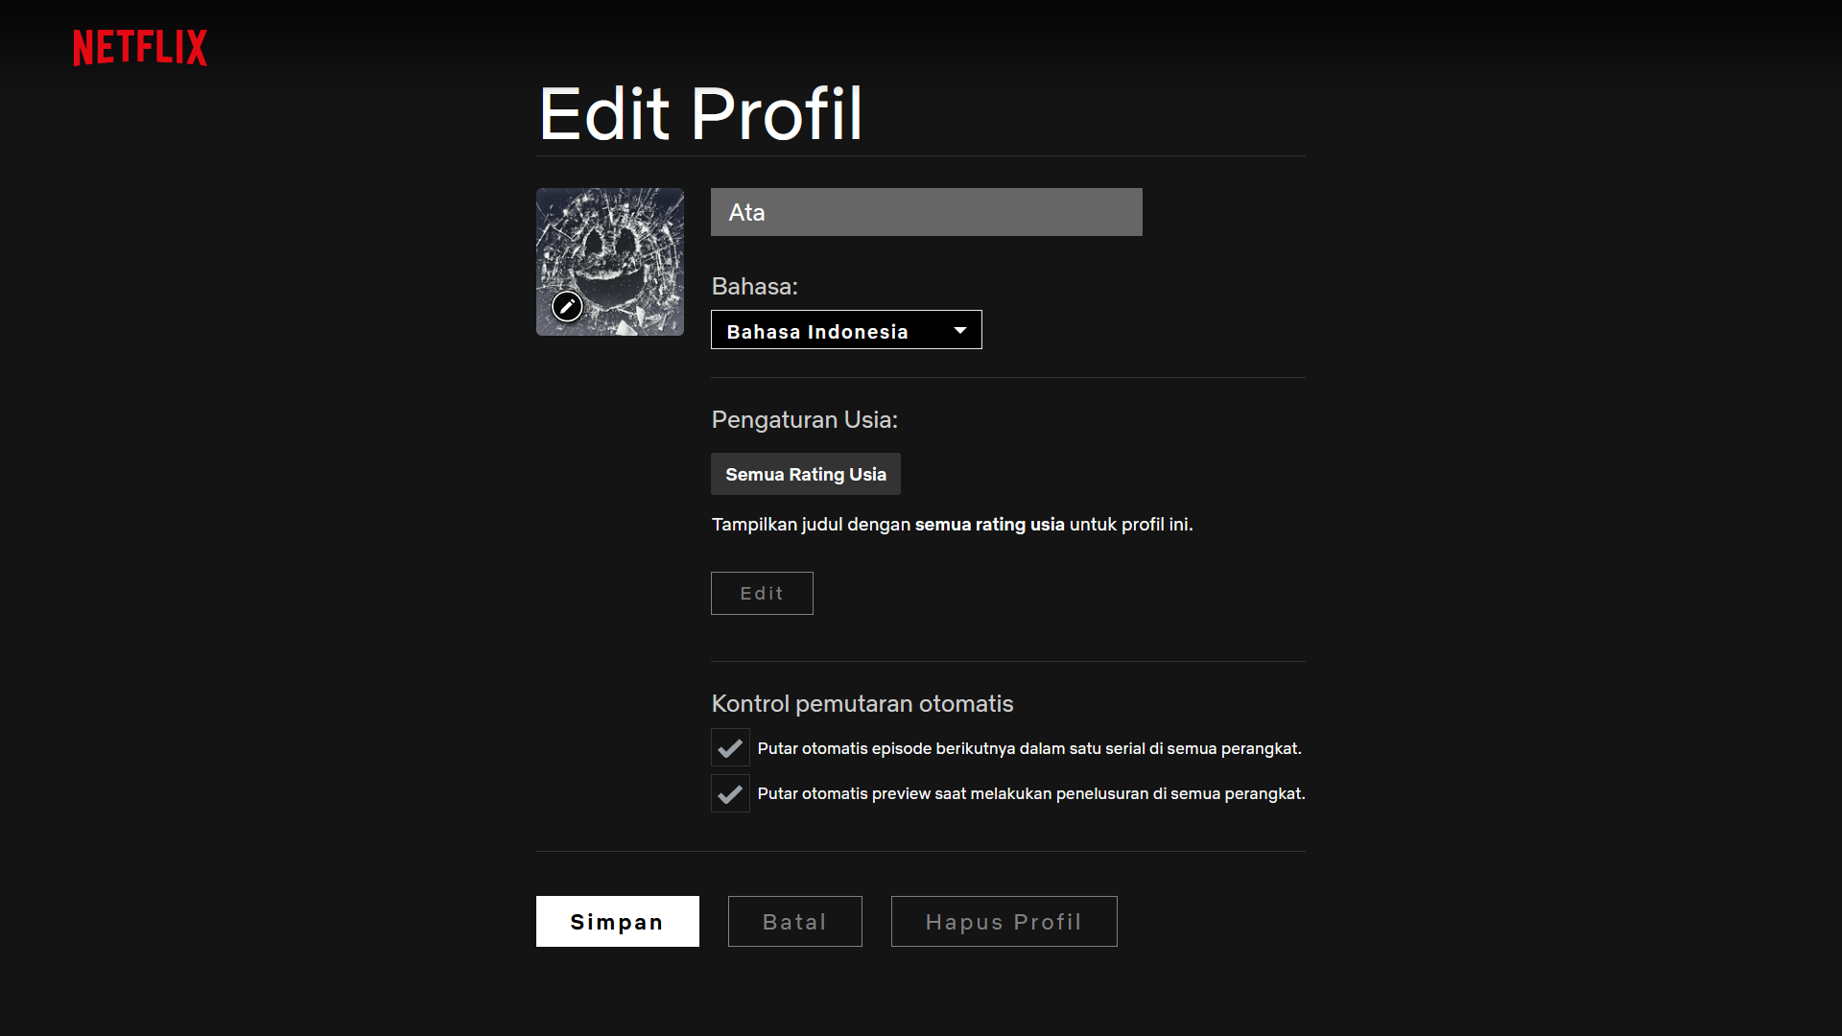The image size is (1842, 1036).
Task: Click the profile name field containing Ata
Action: (926, 212)
